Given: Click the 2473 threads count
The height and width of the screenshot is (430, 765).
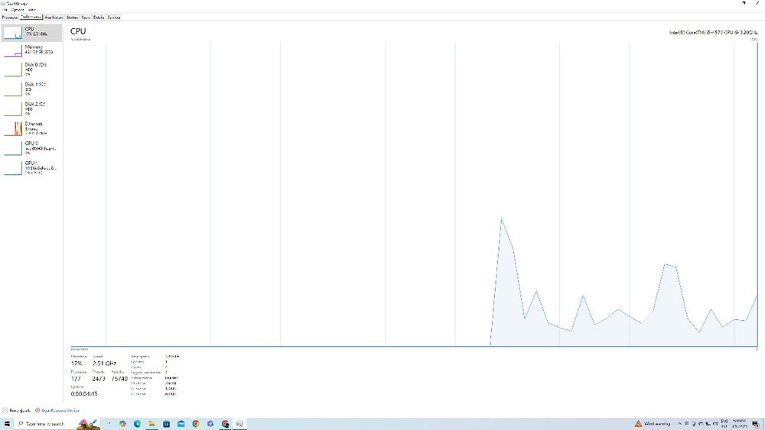Looking at the screenshot, I should click(99, 378).
